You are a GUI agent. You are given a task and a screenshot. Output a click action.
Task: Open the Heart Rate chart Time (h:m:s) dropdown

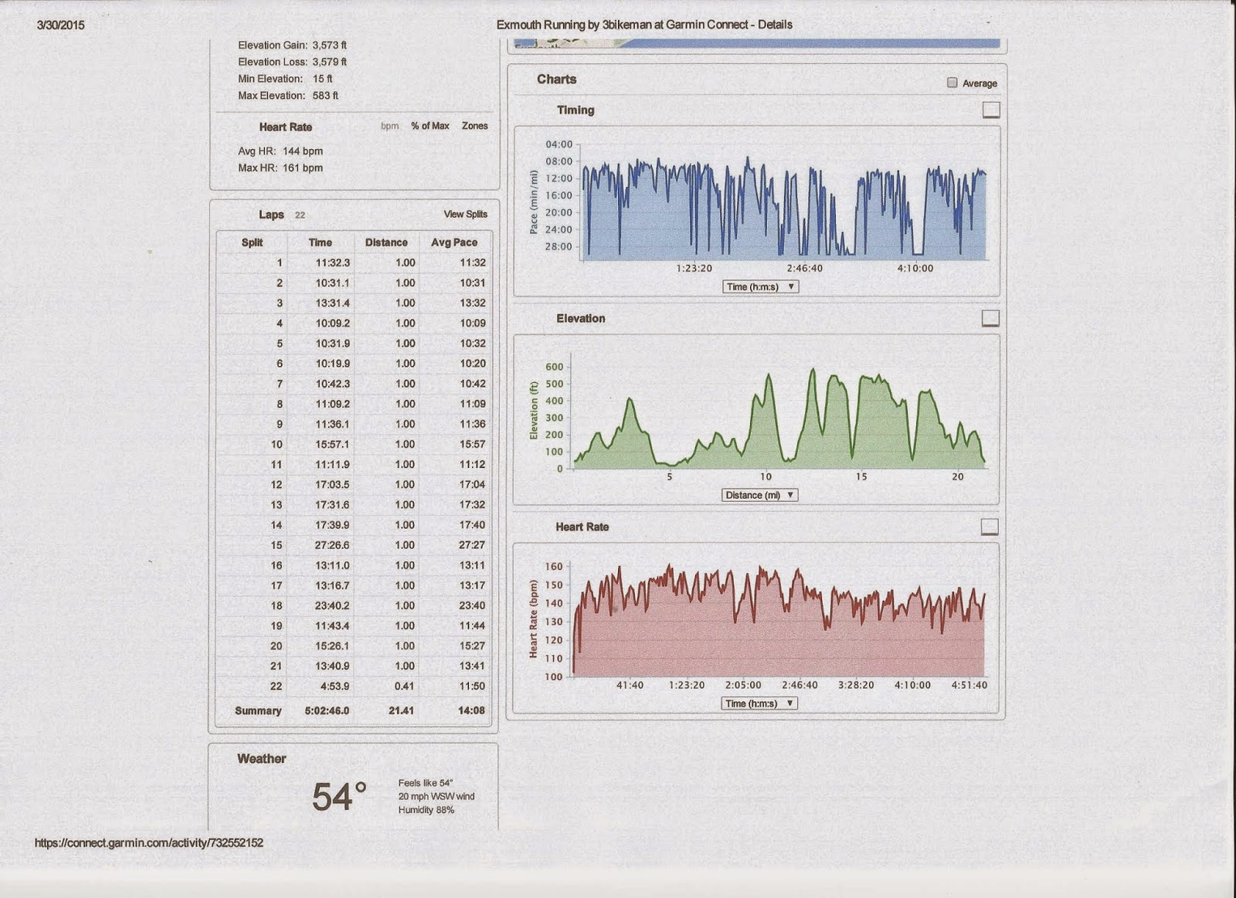pos(759,703)
